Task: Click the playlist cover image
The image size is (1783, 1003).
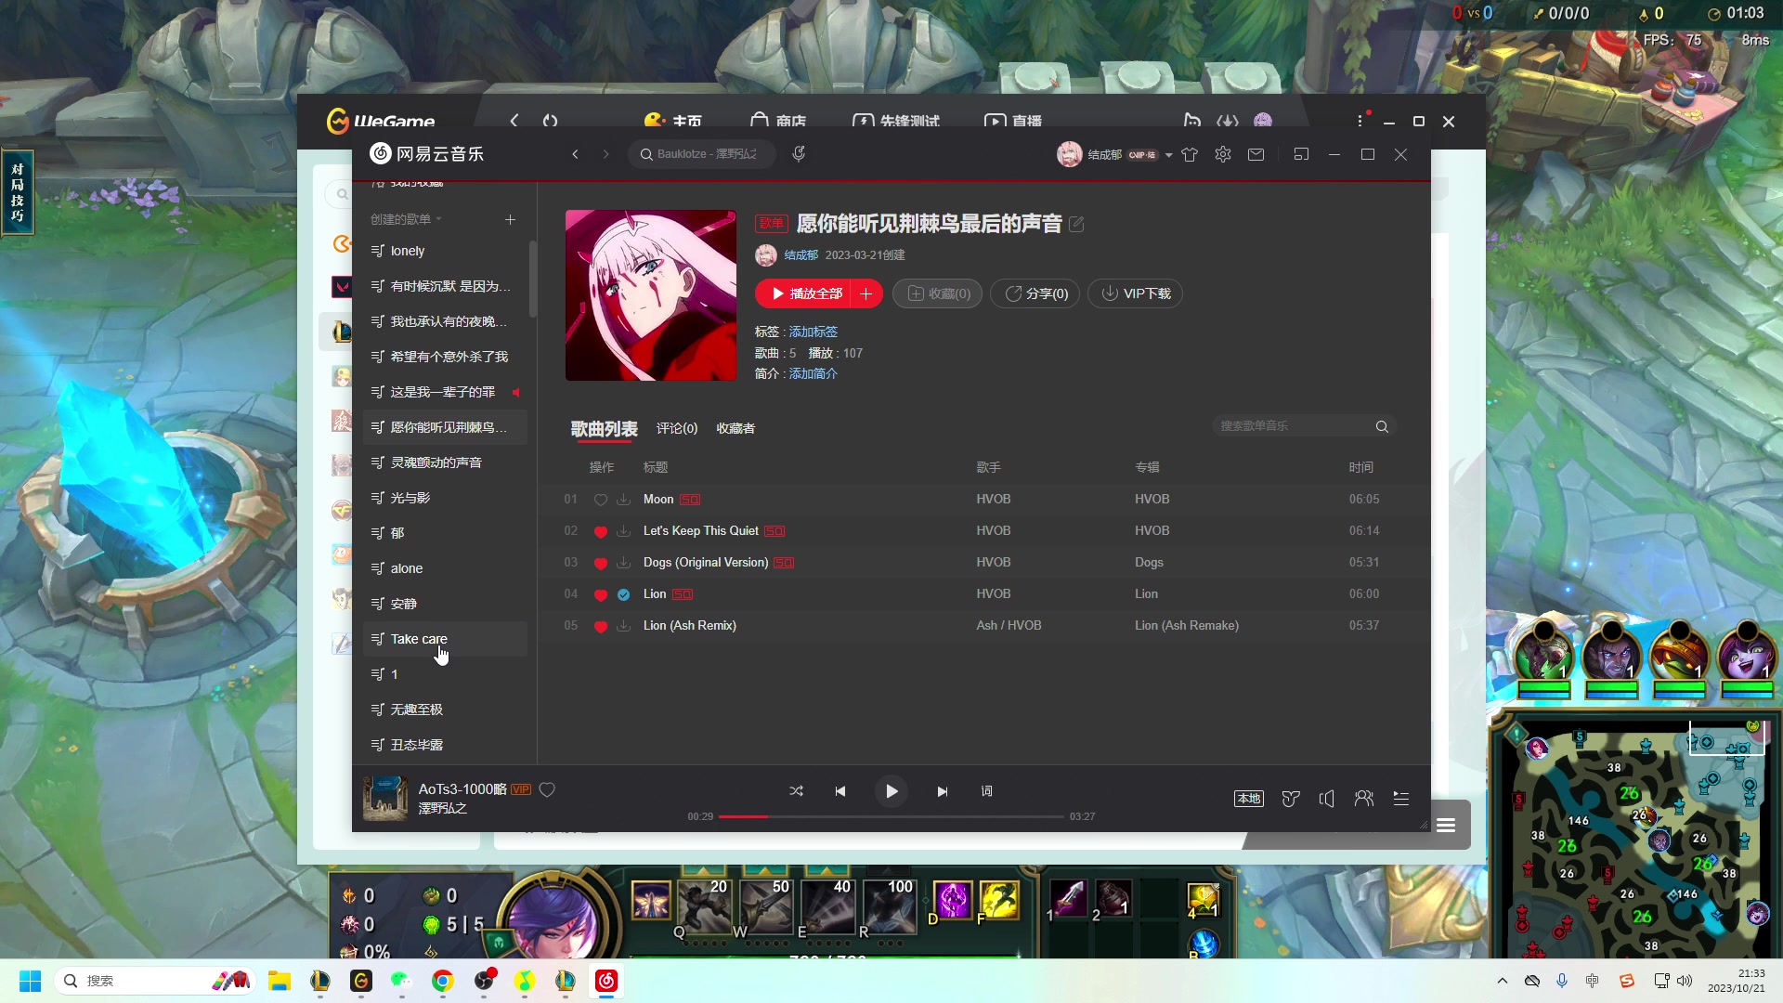Action: tap(651, 295)
